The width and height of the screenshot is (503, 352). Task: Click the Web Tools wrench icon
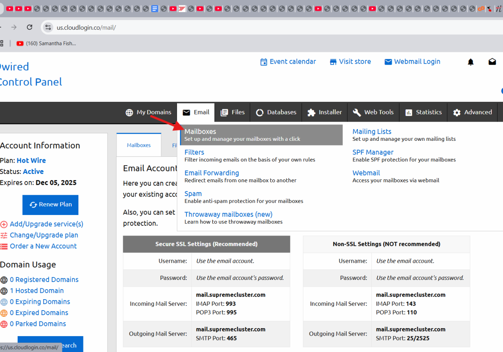click(357, 112)
